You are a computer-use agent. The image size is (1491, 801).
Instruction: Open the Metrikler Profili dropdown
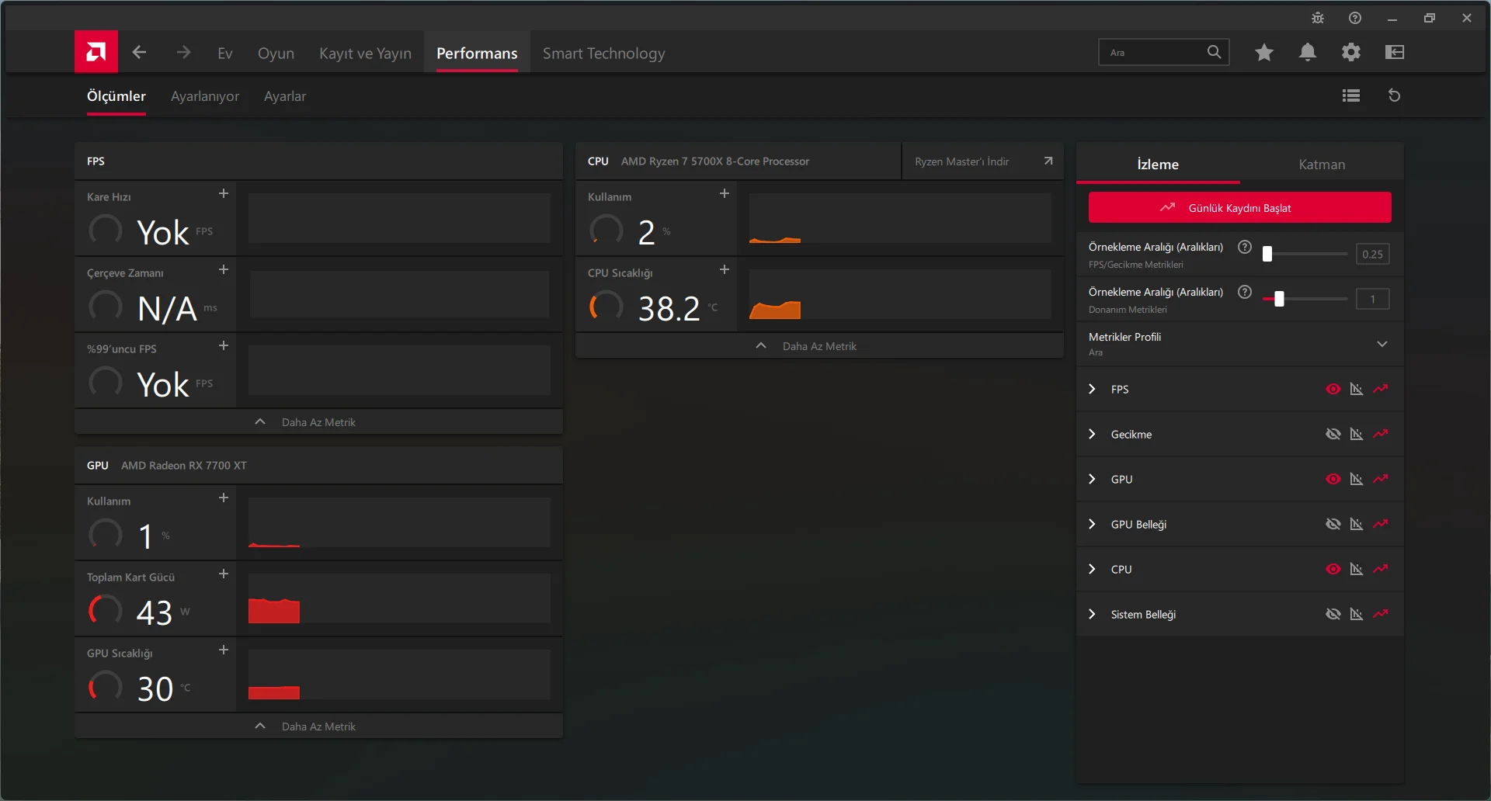point(1382,344)
